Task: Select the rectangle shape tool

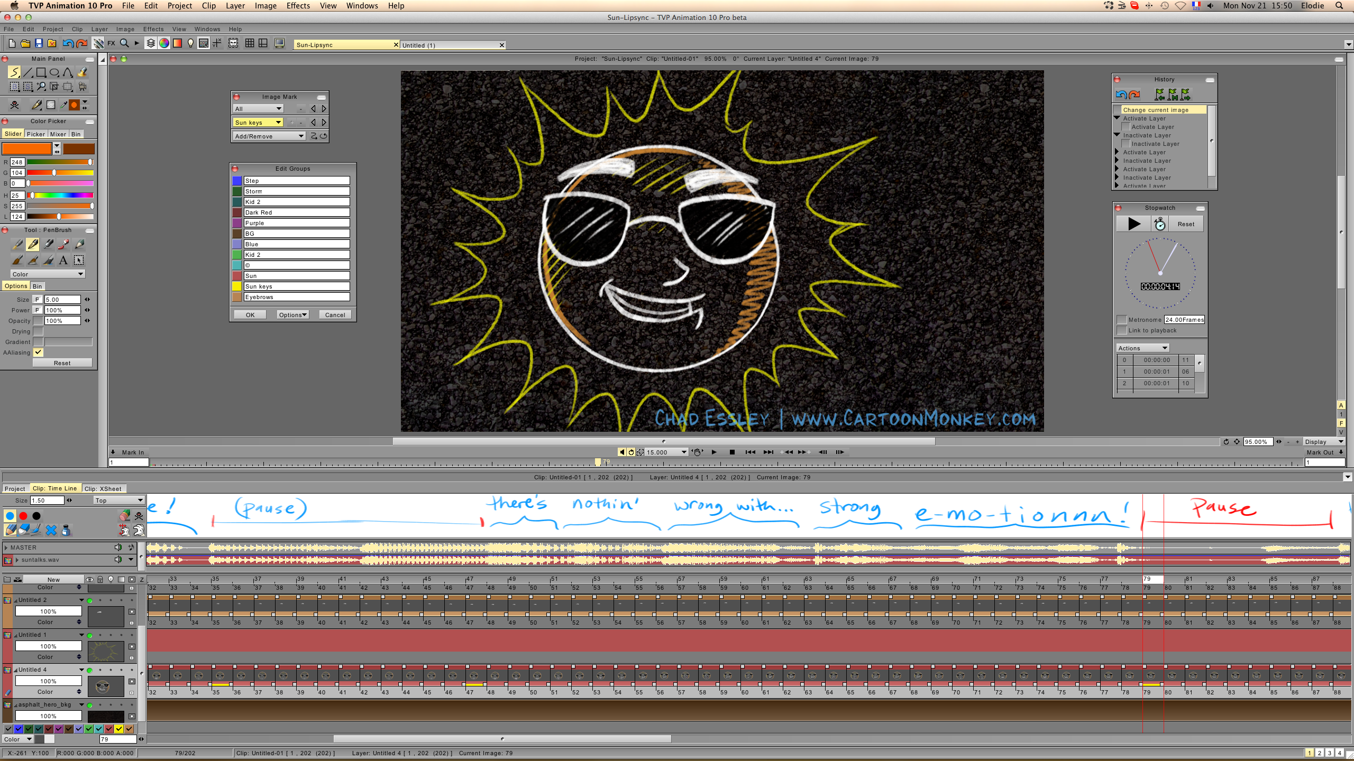Action: pyautogui.click(x=41, y=72)
